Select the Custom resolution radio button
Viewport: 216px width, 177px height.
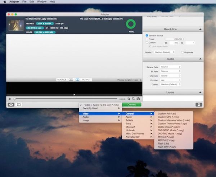(x=147, y=43)
